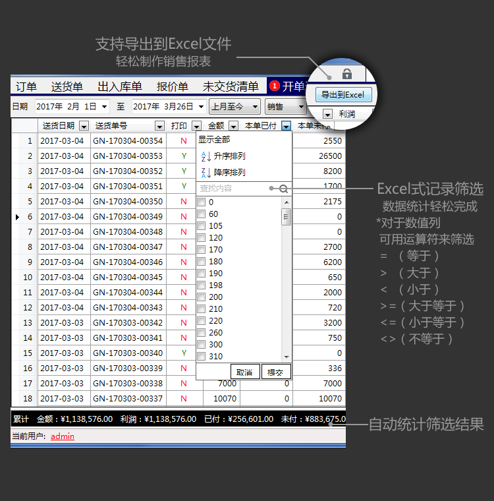Switch to the 订单 tab
This screenshot has height=501, width=494.
pos(26,86)
